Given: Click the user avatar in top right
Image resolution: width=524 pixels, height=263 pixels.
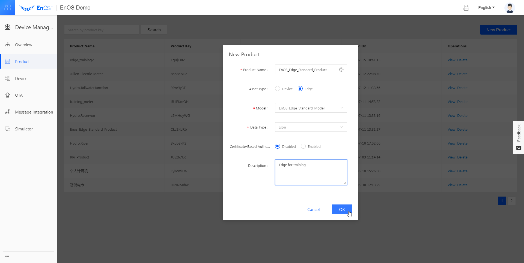Looking at the screenshot, I should [x=510, y=8].
